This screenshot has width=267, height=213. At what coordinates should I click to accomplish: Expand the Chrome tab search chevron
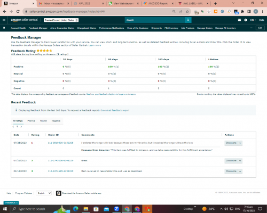[233, 3]
